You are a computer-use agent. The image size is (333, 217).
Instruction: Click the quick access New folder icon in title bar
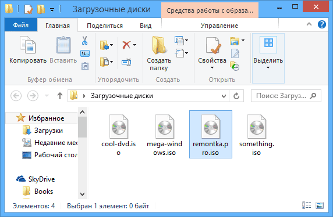point(41,9)
